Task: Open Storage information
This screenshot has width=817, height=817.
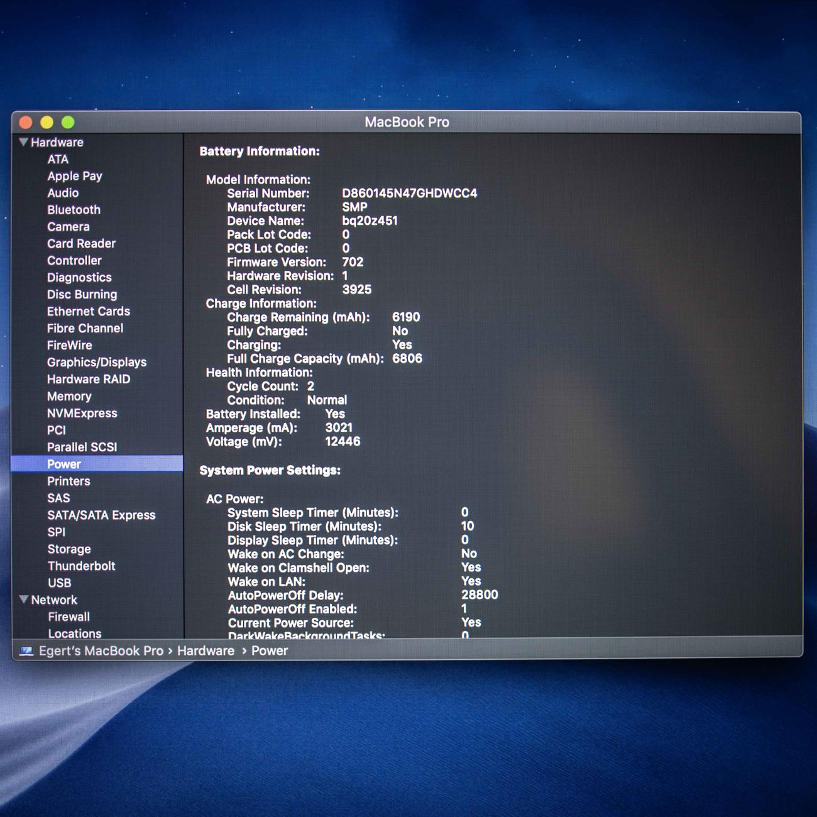Action: (69, 549)
